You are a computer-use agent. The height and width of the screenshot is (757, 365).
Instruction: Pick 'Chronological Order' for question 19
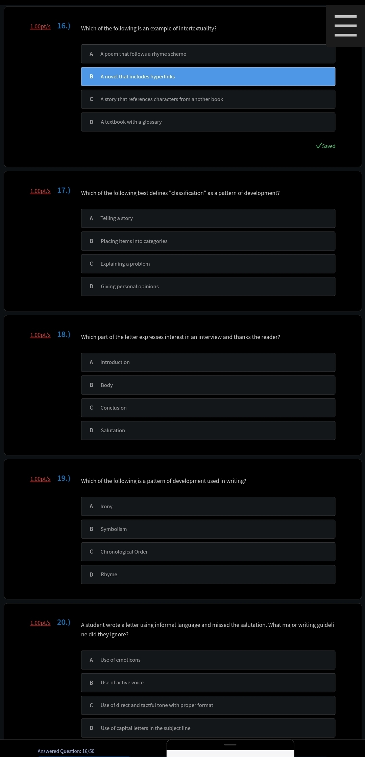[208, 552]
